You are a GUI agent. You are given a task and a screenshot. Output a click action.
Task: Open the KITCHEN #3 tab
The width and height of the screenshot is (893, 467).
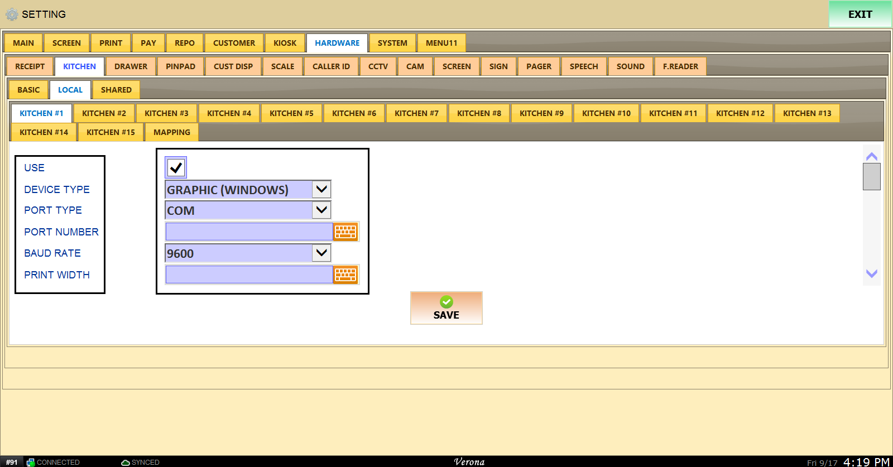pos(166,113)
